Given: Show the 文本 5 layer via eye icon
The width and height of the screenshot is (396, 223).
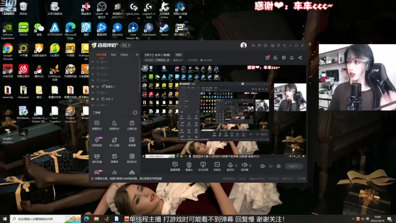Looking at the screenshot, I should pyautogui.click(x=93, y=74).
